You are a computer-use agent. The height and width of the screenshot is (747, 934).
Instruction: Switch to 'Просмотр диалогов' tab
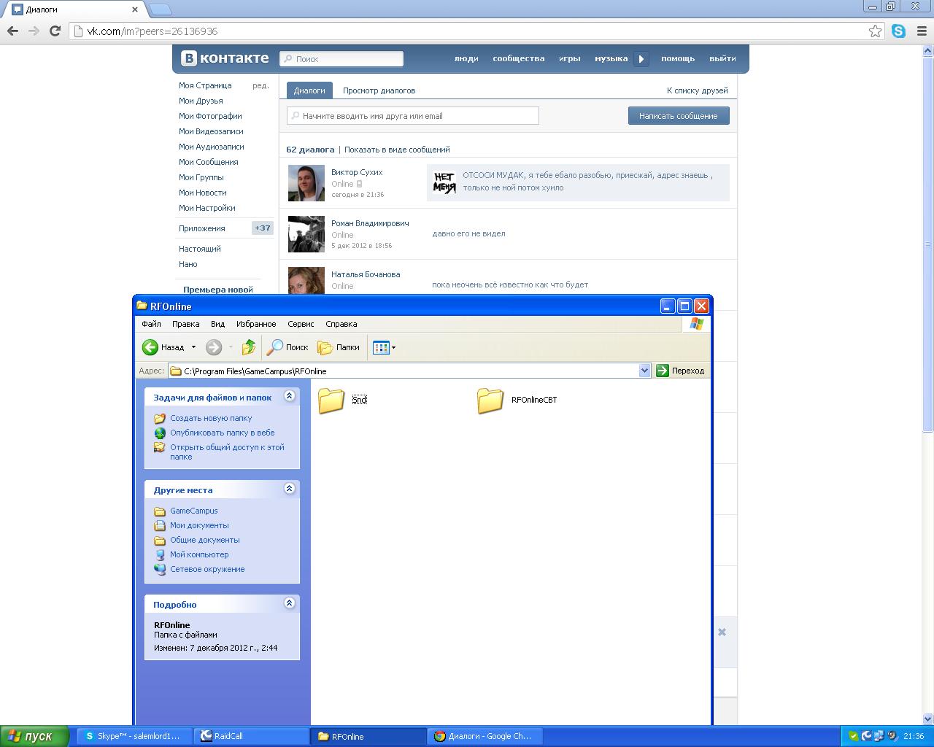coord(379,90)
